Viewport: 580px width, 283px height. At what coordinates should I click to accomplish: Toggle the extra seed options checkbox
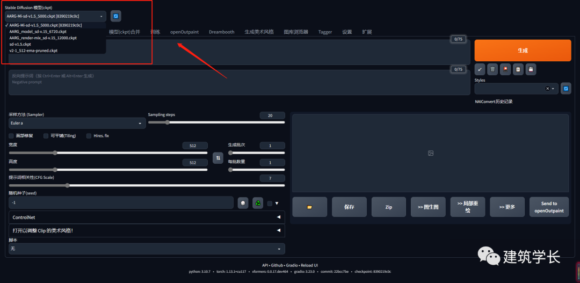[x=270, y=203]
